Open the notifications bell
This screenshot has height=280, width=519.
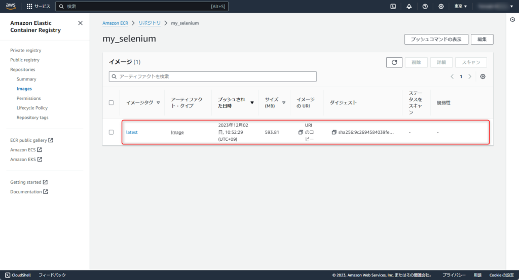click(409, 6)
